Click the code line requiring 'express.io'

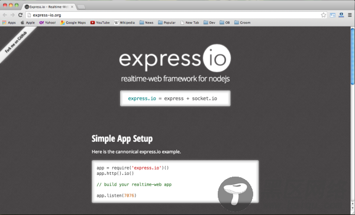click(x=133, y=168)
